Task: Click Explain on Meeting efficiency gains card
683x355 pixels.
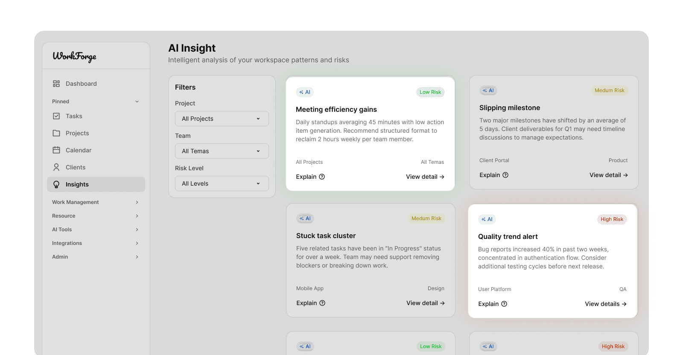Action: pyautogui.click(x=310, y=177)
